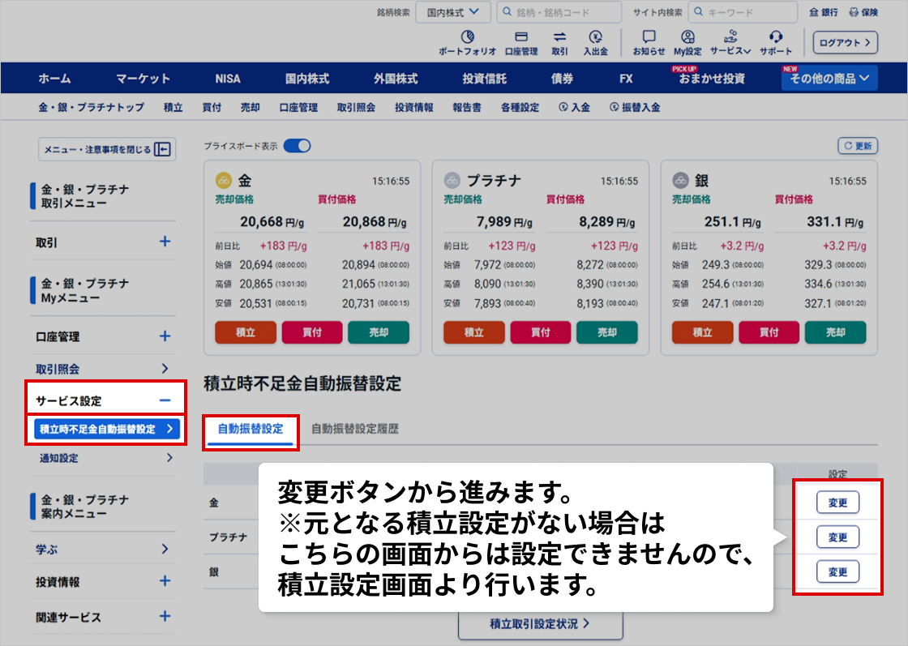908x646 pixels.
Task: Toggle the プライスボード表示 switch
Action: tap(297, 146)
